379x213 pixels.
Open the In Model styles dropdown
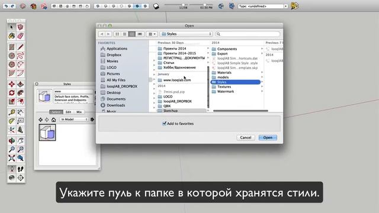pos(73,120)
